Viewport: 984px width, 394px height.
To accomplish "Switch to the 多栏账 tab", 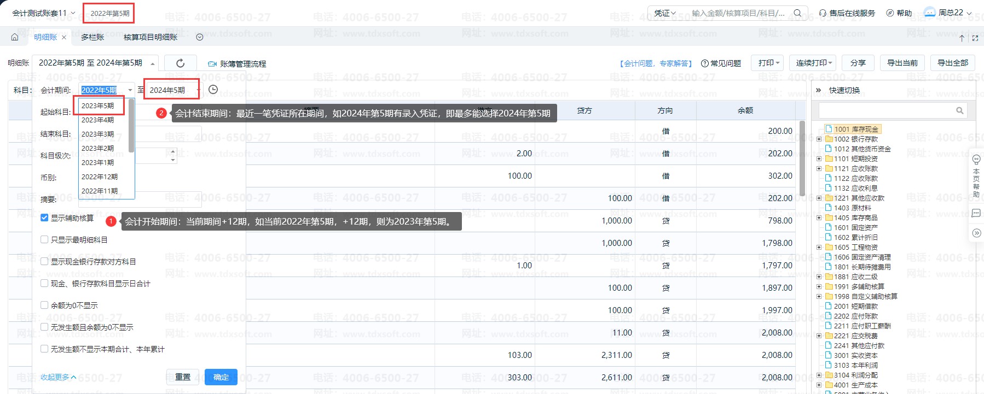I will click(92, 37).
